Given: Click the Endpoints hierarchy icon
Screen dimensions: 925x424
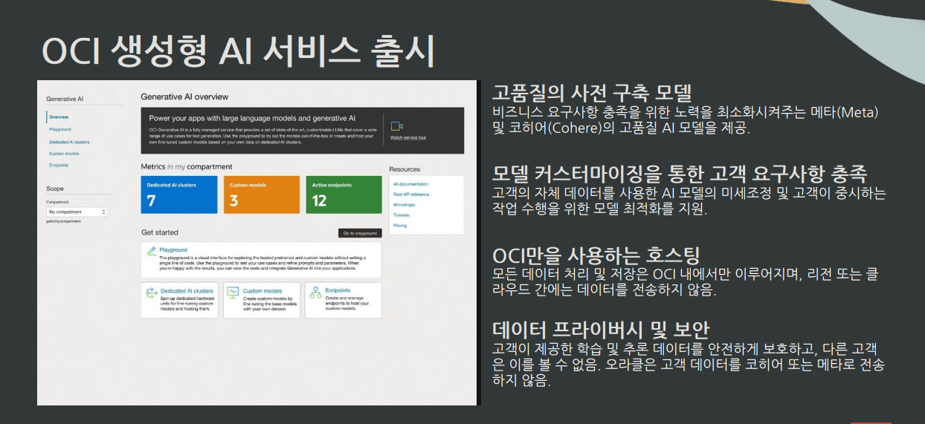Looking at the screenshot, I should click(315, 293).
